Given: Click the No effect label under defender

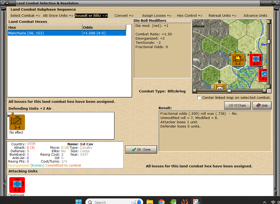Looking at the screenshot, I should click(x=16, y=133).
